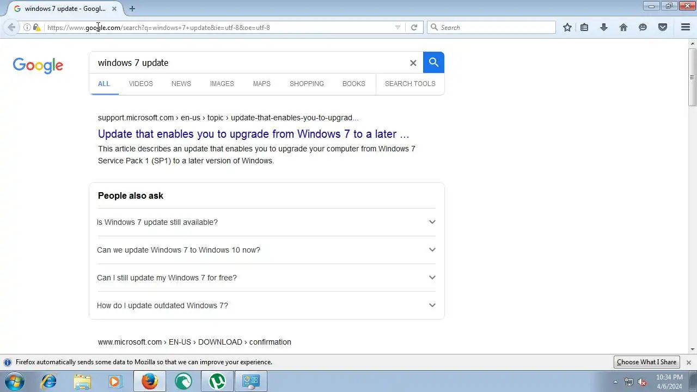The image size is (697, 392).
Task: Open the Firefox hamburger menu
Action: pyautogui.click(x=686, y=27)
